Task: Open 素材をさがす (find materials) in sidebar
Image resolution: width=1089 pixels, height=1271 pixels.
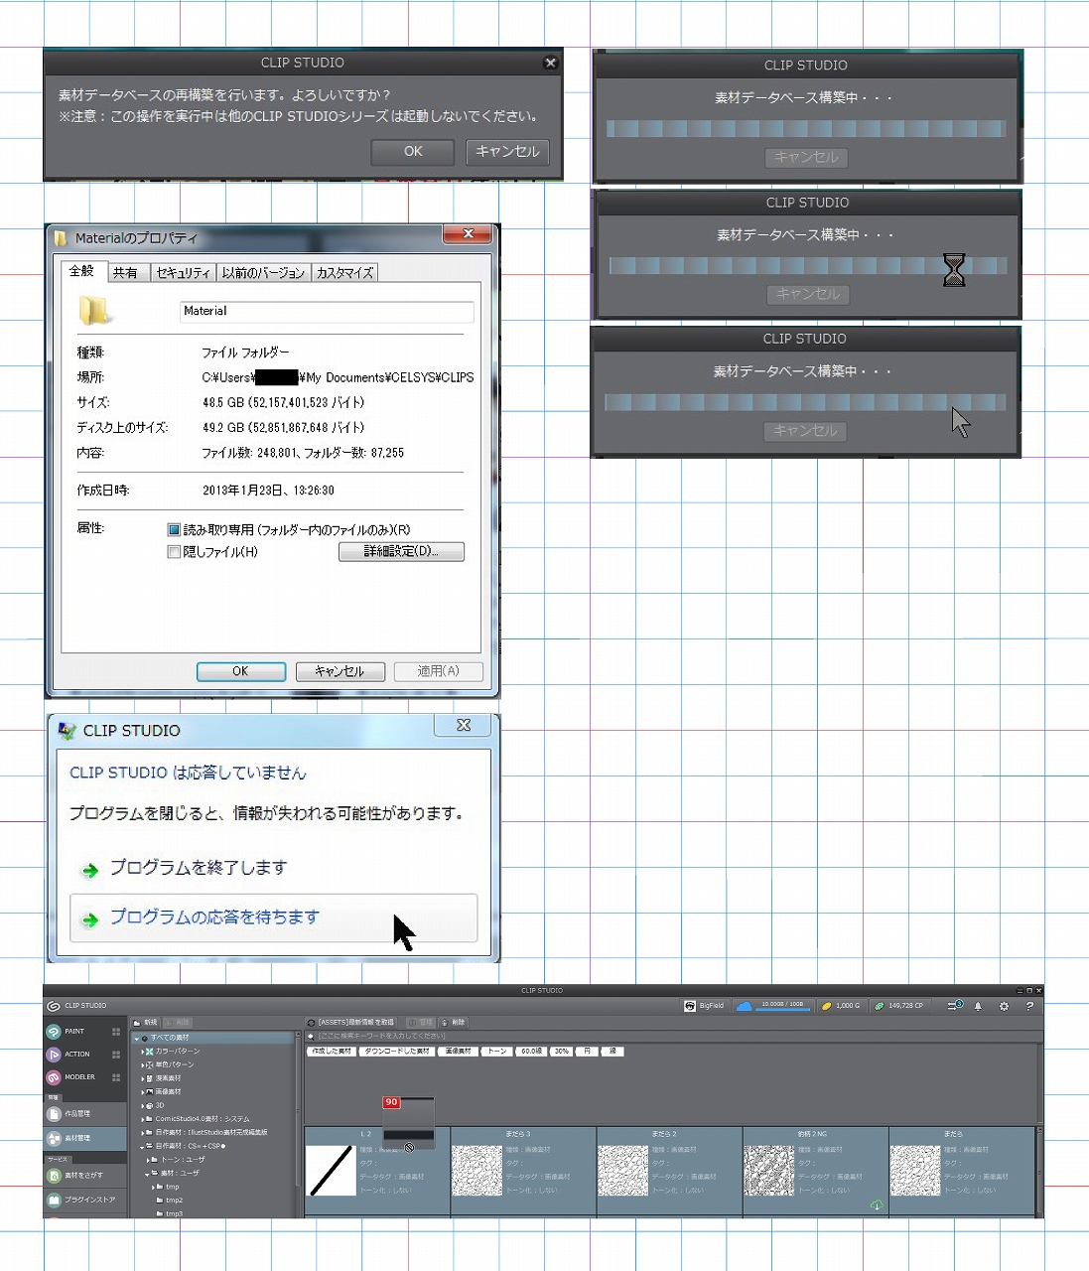Action: [x=85, y=1176]
